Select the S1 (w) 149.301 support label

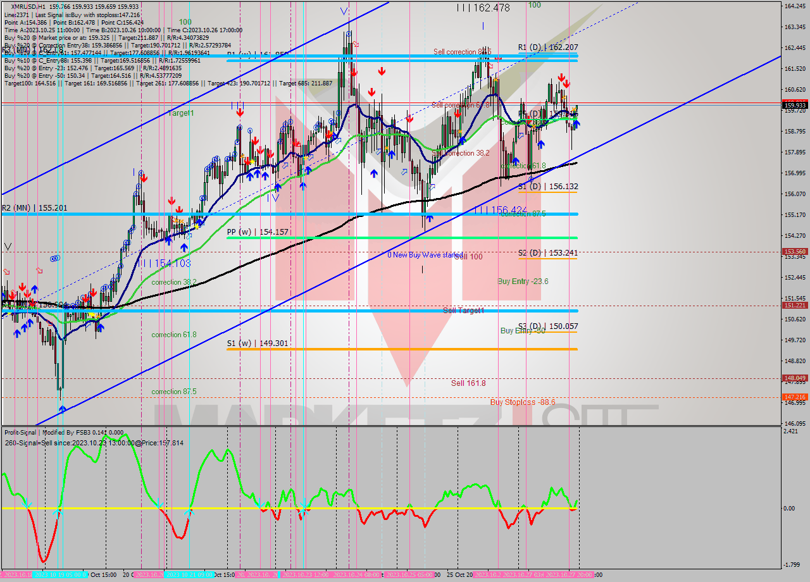258,344
